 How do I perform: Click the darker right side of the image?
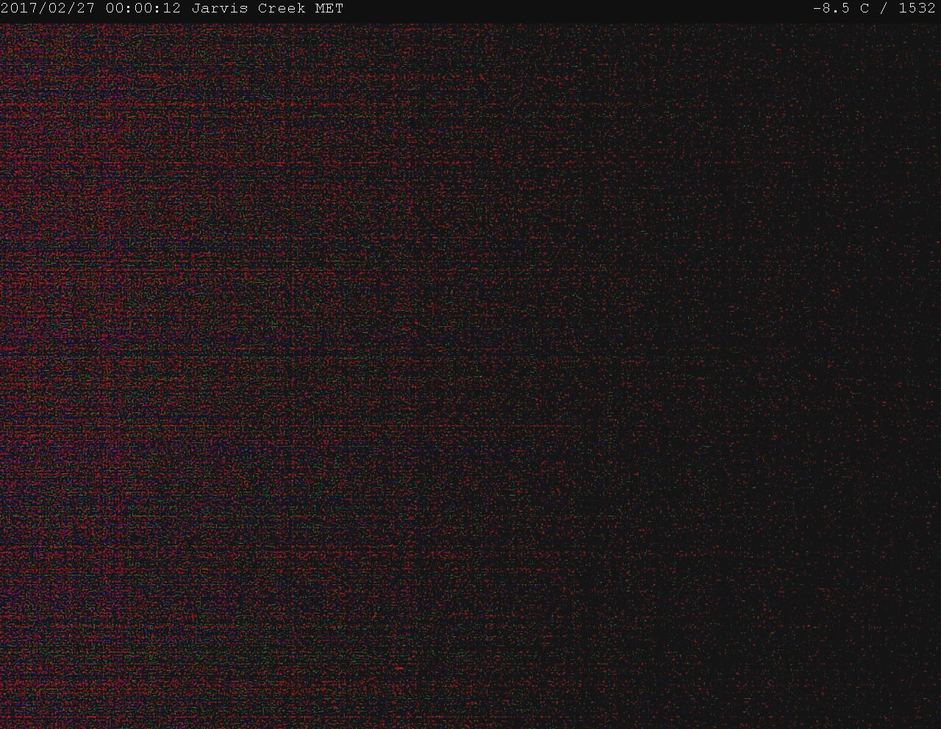point(809,367)
